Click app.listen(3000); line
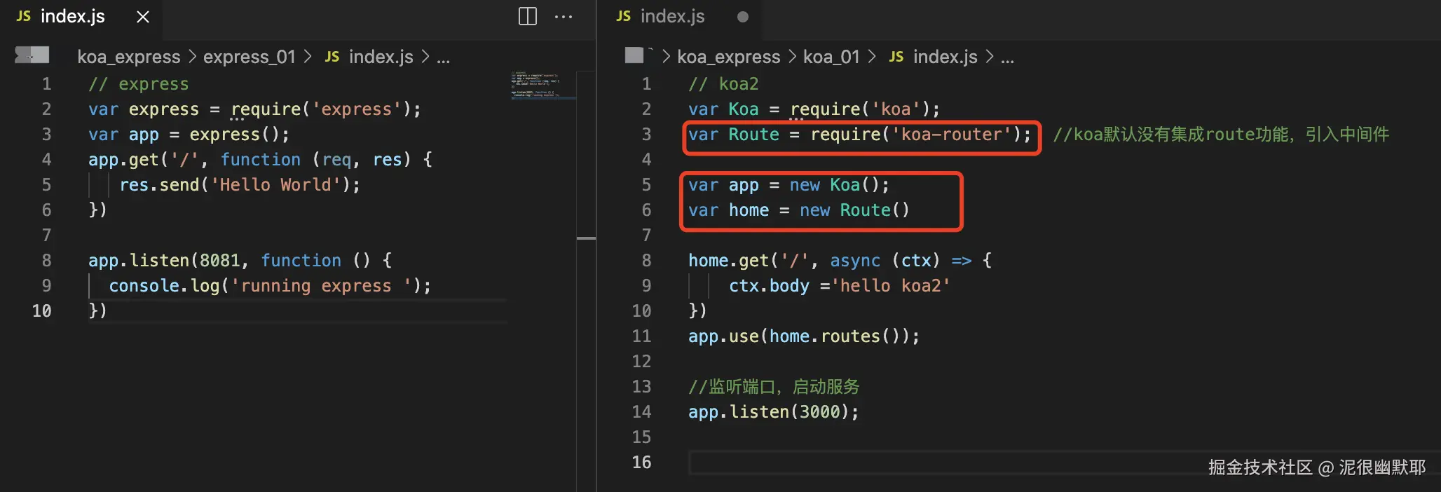This screenshot has height=492, width=1441. click(774, 412)
